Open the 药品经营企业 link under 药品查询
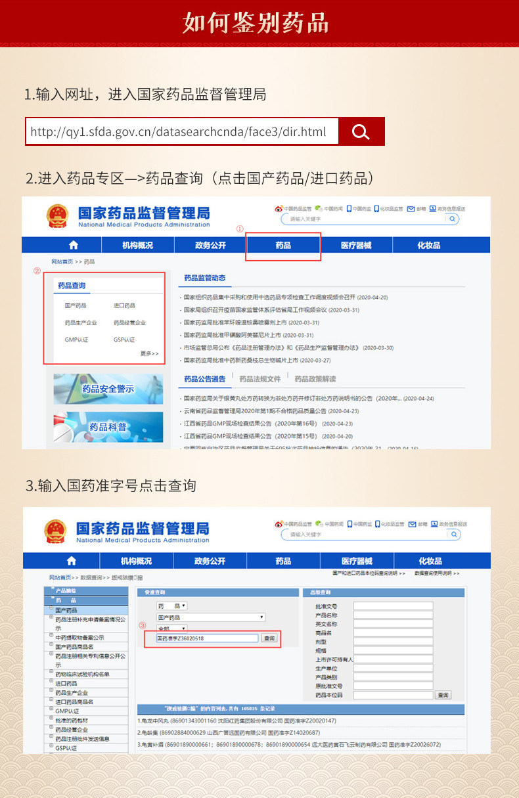 pyautogui.click(x=129, y=323)
